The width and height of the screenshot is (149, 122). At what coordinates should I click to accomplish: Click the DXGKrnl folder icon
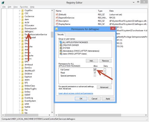[x=22, y=74]
